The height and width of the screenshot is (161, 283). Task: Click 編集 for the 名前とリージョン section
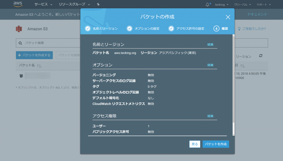[210, 44]
